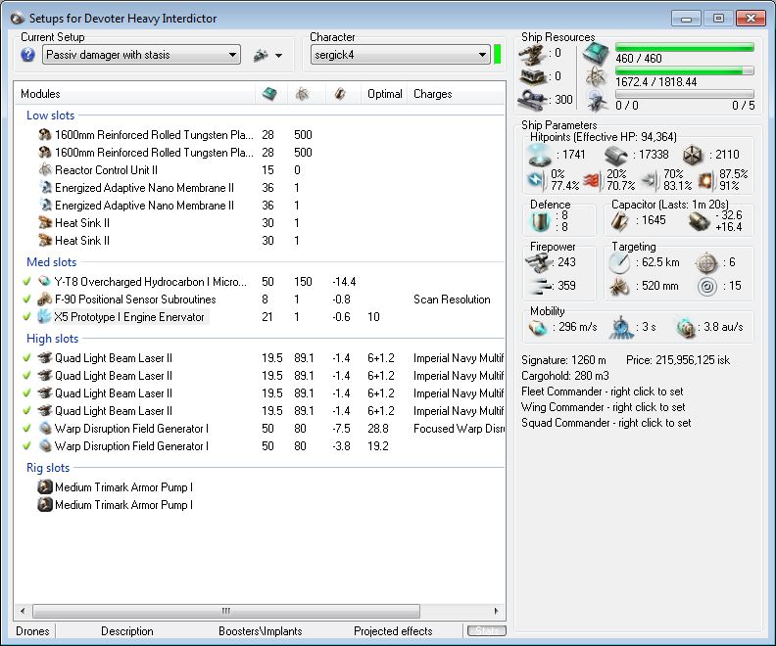The height and width of the screenshot is (646, 776).
Task: Click the powergrid column header icon
Action: pos(303,94)
